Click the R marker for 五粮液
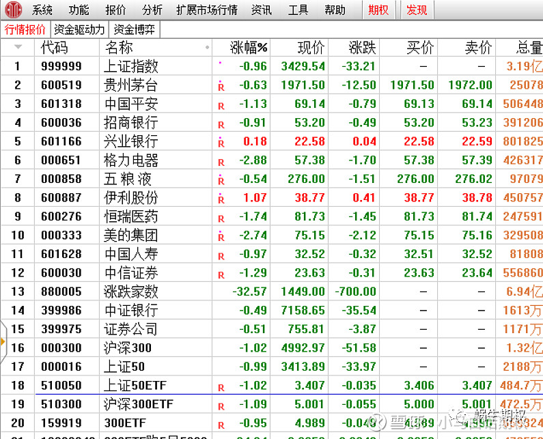The width and height of the screenshot is (543, 439). pos(221,180)
